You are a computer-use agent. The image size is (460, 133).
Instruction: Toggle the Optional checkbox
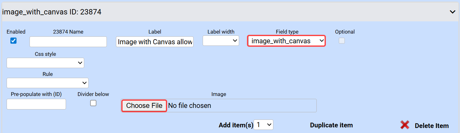(342, 41)
